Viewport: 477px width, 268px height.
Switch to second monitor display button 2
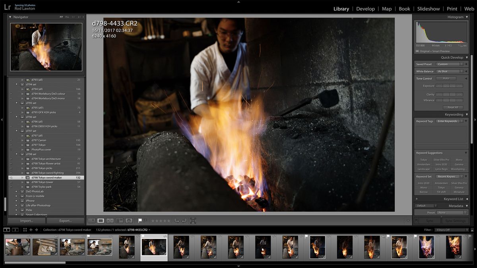click(15, 230)
